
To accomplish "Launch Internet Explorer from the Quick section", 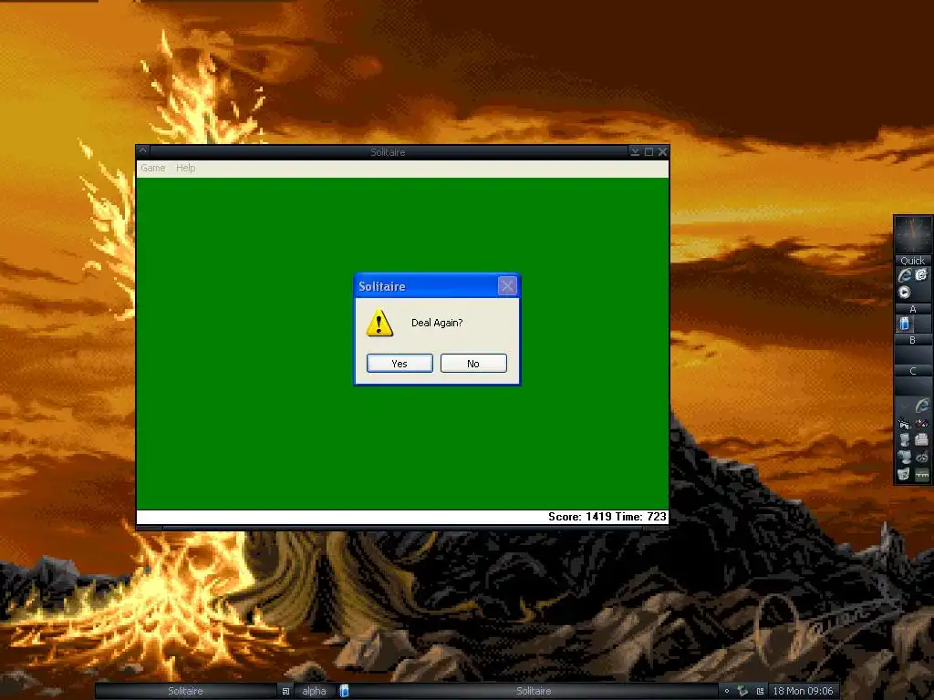I will pyautogui.click(x=905, y=275).
